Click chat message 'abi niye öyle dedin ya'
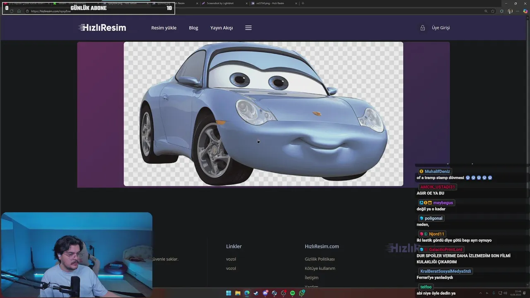This screenshot has width=530, height=298. point(436,293)
